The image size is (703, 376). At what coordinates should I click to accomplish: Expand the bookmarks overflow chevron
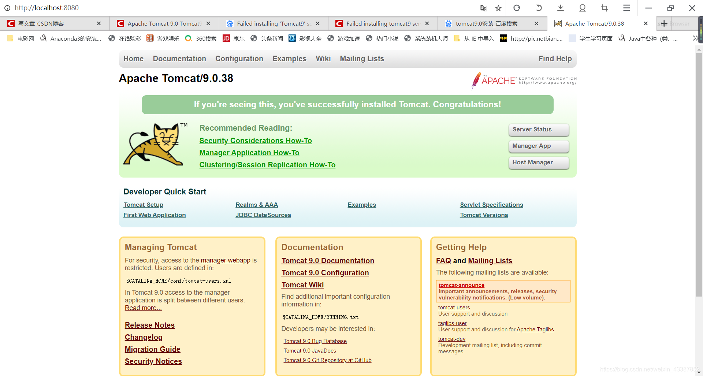(695, 38)
